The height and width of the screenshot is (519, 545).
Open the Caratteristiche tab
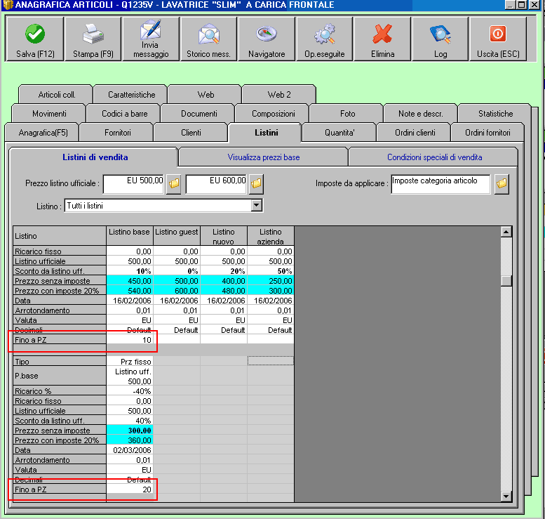click(x=131, y=94)
